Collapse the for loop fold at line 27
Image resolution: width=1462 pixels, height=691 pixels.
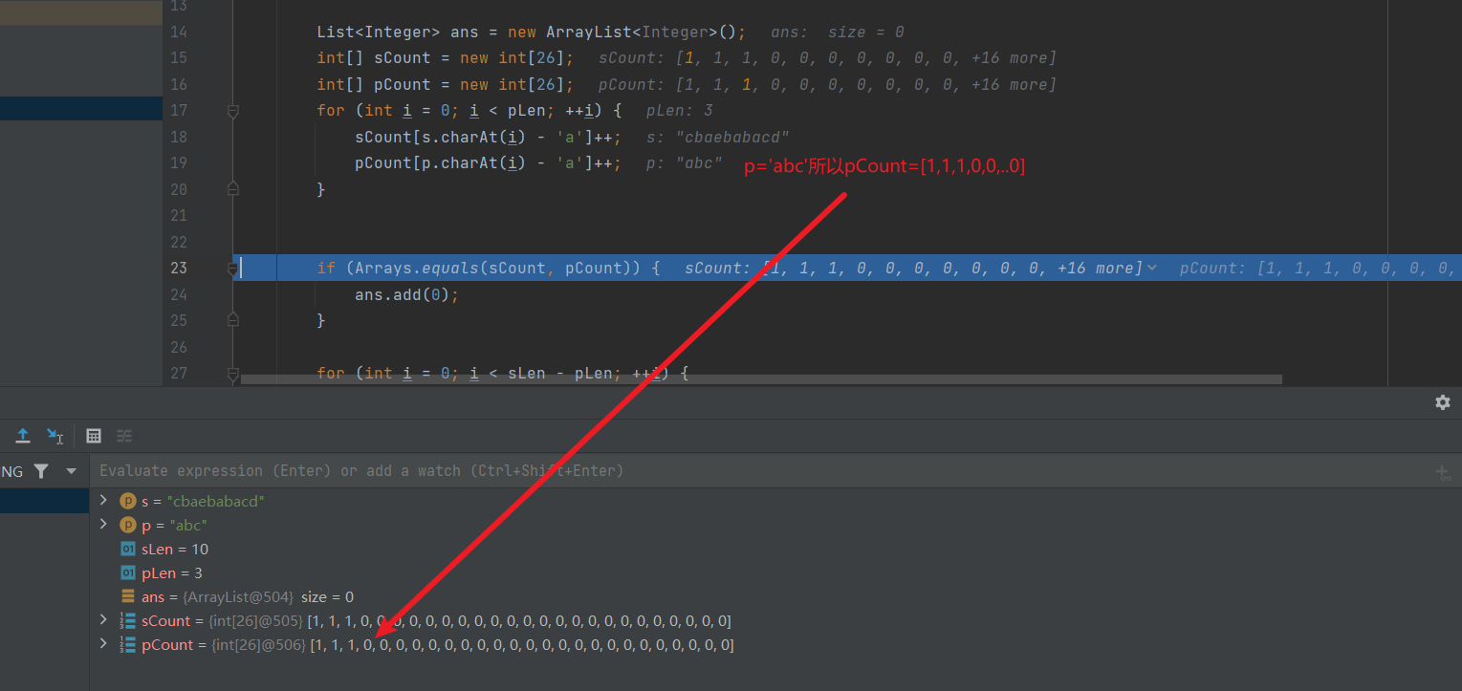pyautogui.click(x=233, y=374)
